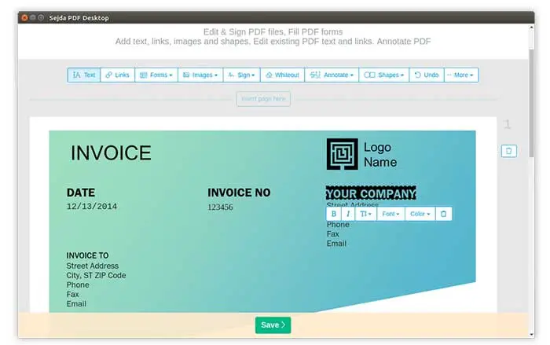Click the Logo Name text
The height and width of the screenshot is (345, 550).
[380, 155]
